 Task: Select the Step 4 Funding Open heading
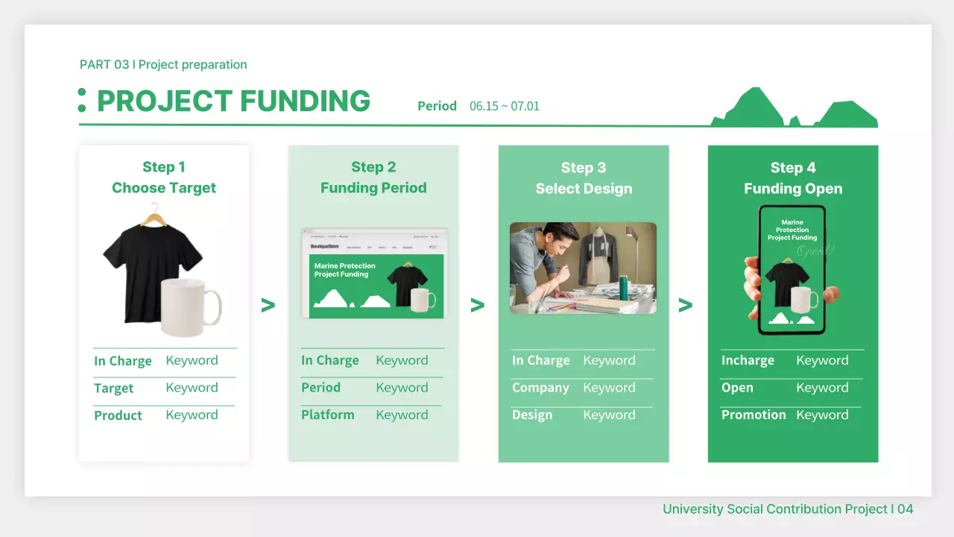click(x=793, y=178)
